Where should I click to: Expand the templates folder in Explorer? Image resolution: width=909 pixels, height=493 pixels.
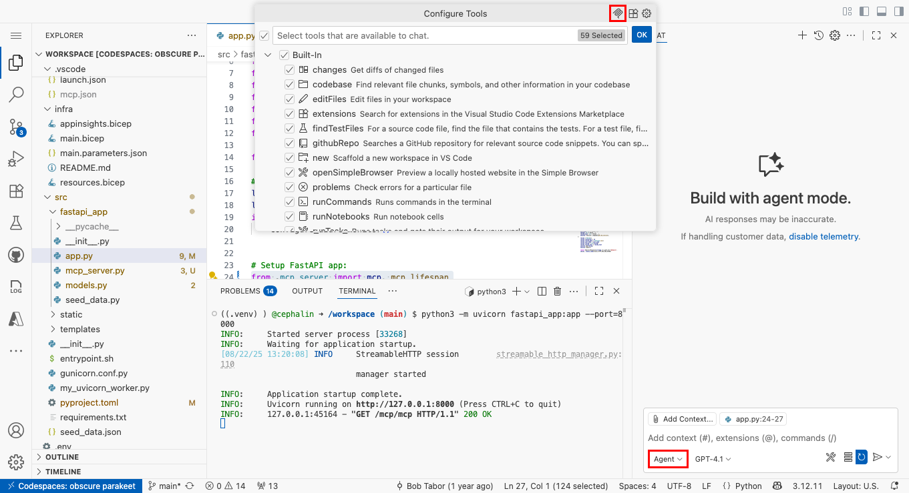coord(79,329)
